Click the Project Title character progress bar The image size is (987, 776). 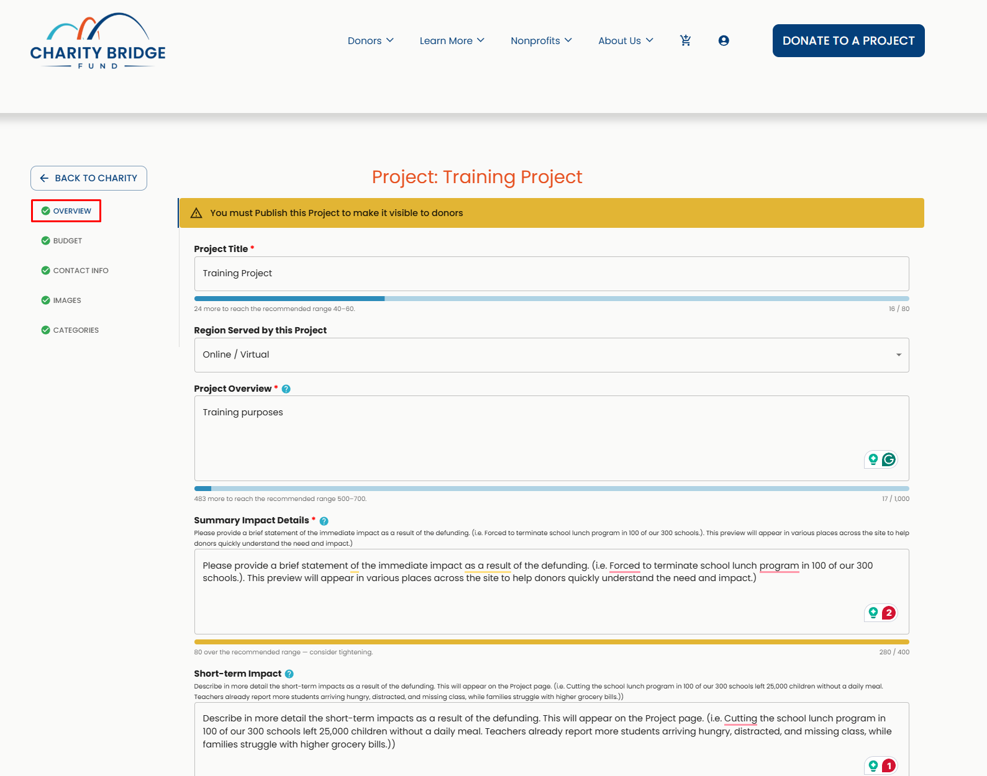pos(552,299)
